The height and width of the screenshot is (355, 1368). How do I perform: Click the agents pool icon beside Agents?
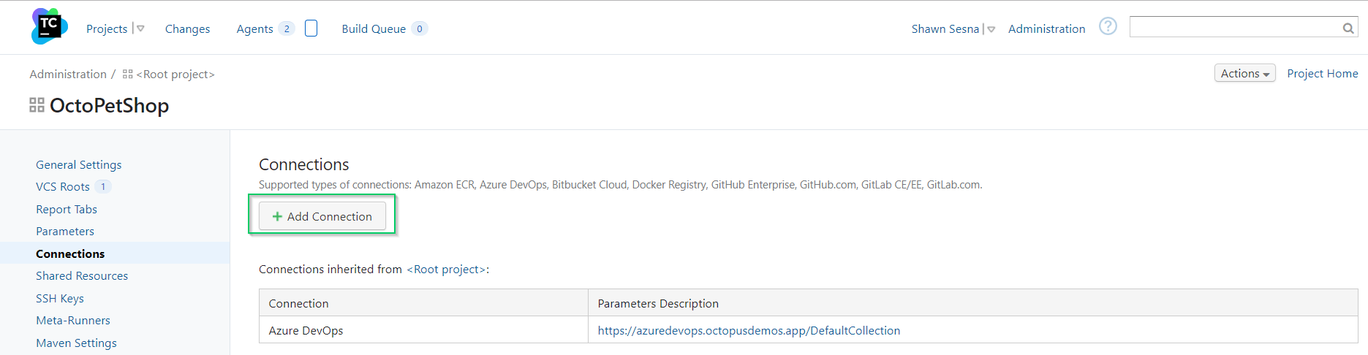pos(311,28)
